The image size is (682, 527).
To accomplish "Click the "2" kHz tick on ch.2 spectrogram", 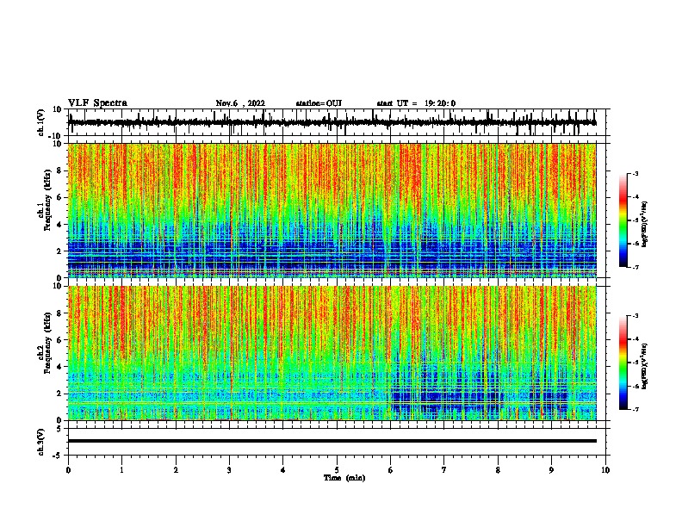I will coord(59,394).
